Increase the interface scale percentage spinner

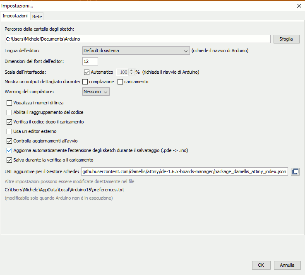pyautogui.click(x=132, y=70)
